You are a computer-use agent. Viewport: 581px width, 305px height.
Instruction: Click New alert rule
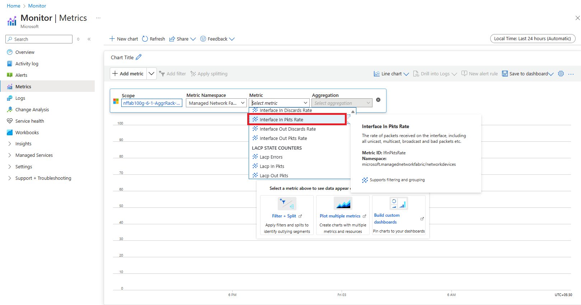(x=479, y=74)
